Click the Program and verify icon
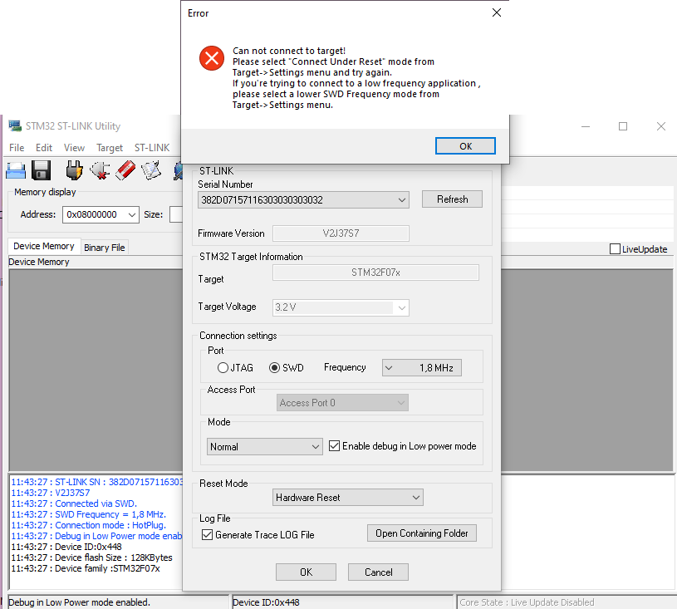 (x=150, y=170)
